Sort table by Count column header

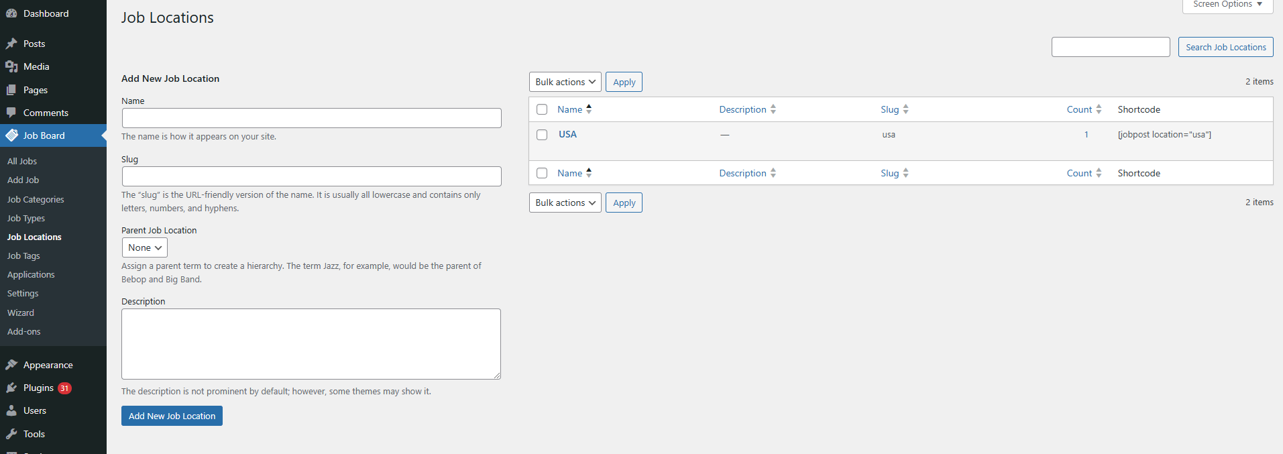point(1079,109)
